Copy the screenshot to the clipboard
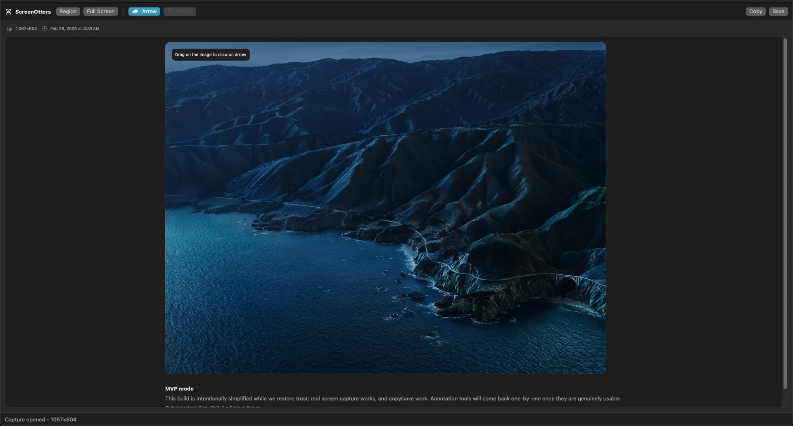 pyautogui.click(x=755, y=12)
